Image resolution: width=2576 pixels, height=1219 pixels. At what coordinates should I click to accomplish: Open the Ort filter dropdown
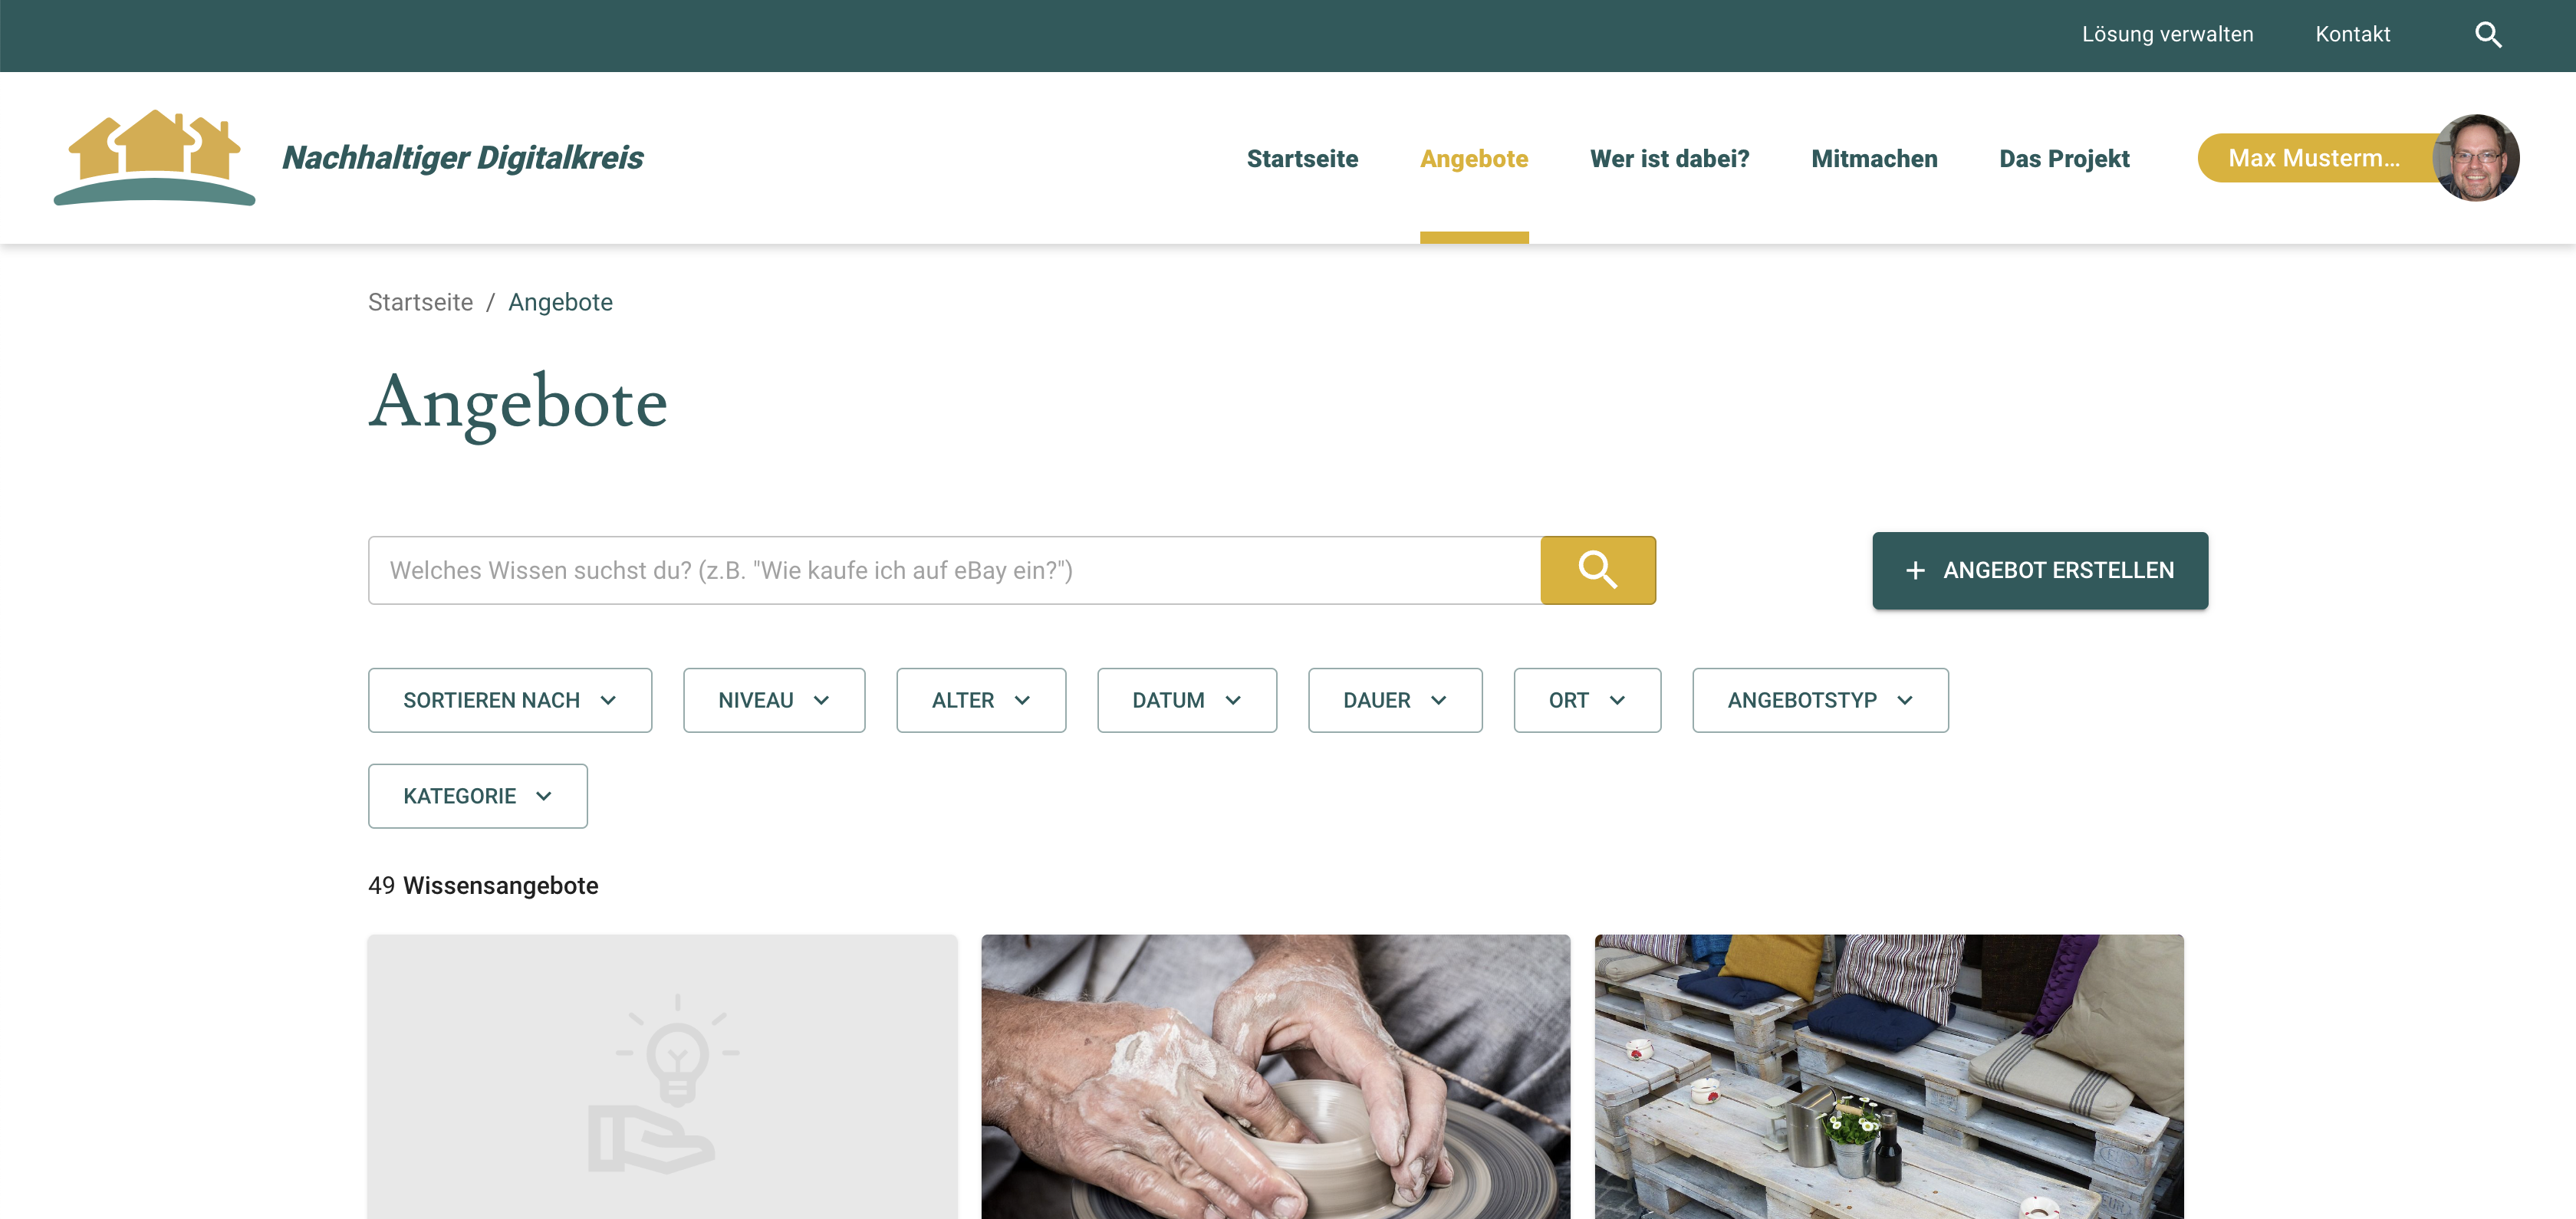1587,700
